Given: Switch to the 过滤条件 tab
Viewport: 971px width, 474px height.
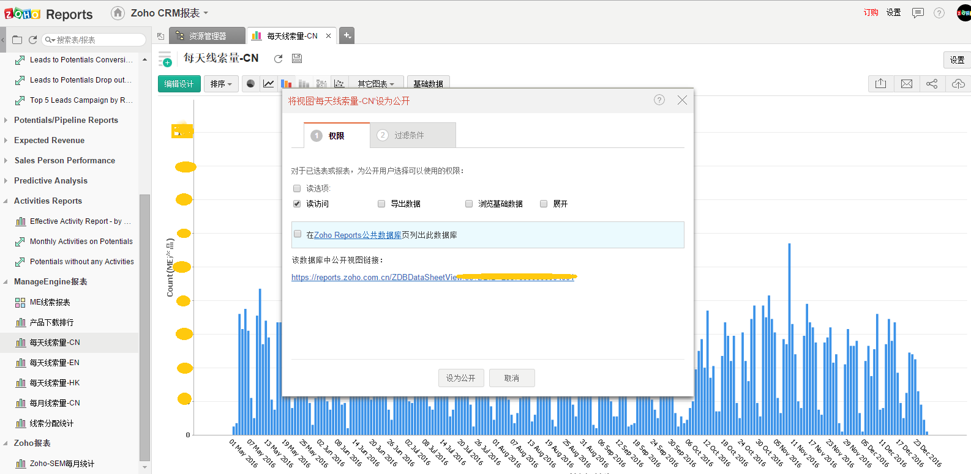Looking at the screenshot, I should click(412, 135).
